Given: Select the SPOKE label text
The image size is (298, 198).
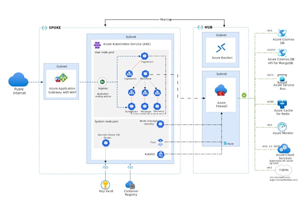Looking at the screenshot, I should [x=55, y=28].
